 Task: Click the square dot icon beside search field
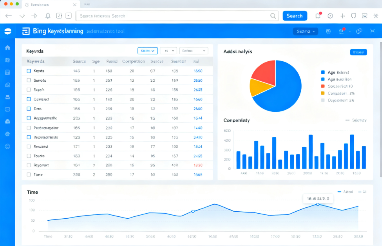pos(69,16)
